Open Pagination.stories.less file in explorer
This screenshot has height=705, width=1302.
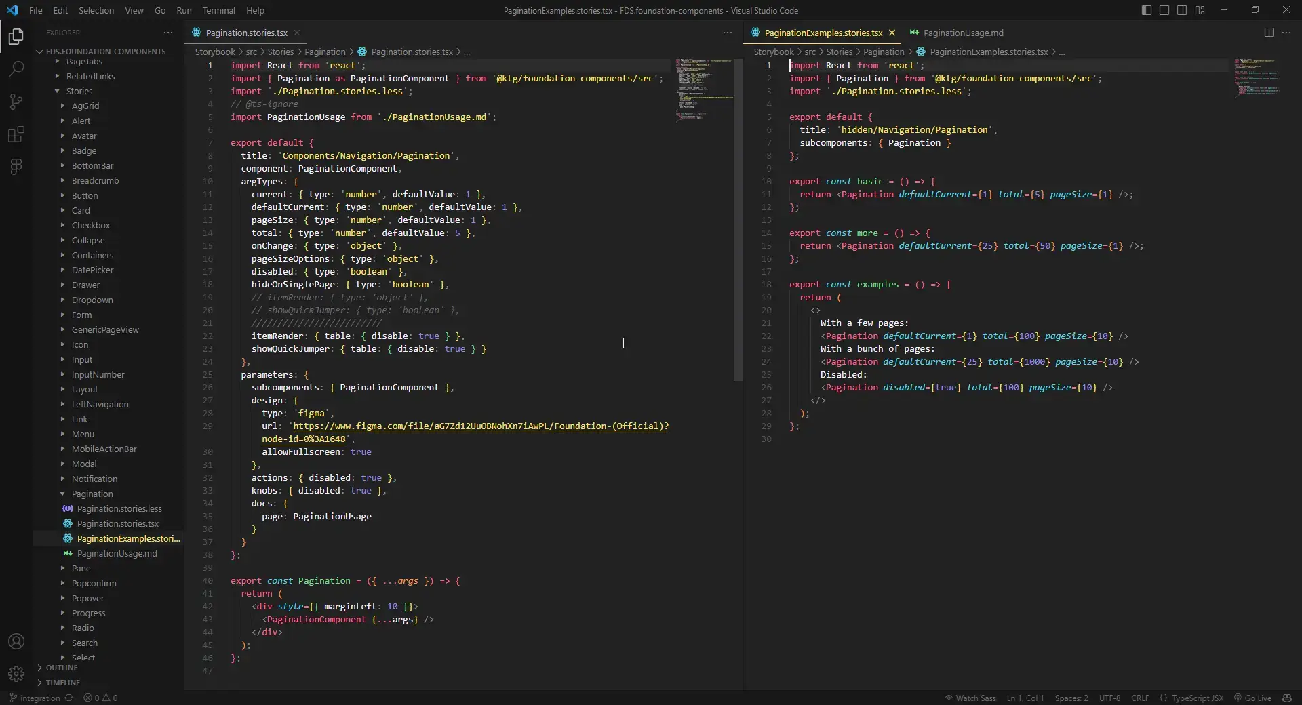pyautogui.click(x=119, y=508)
